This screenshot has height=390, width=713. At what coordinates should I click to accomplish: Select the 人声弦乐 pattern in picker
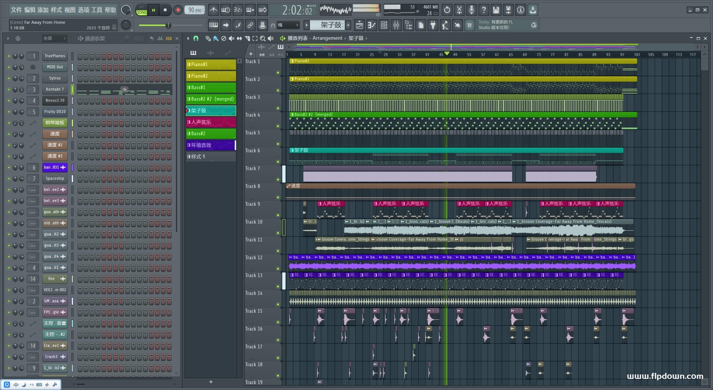pos(211,122)
